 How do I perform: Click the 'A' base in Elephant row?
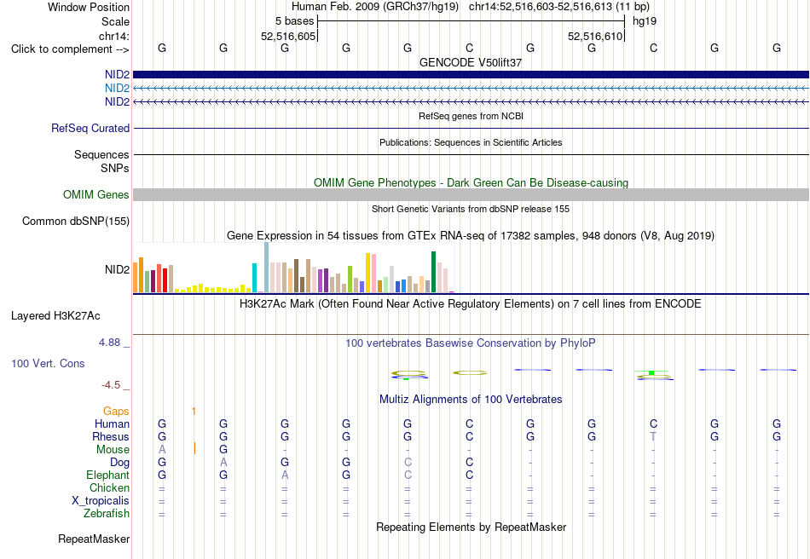pyautogui.click(x=285, y=475)
